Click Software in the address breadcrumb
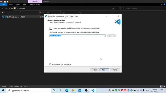 pyautogui.click(x=22, y=9)
